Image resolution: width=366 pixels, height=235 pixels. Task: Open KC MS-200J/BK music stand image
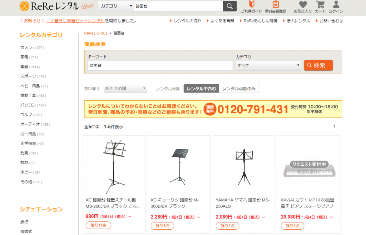tap(114, 166)
